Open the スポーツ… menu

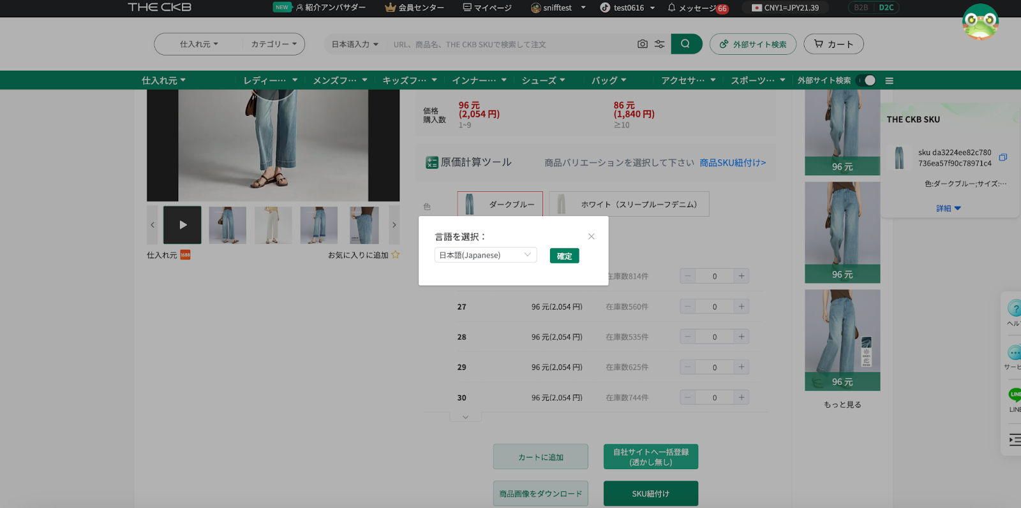pyautogui.click(x=758, y=80)
